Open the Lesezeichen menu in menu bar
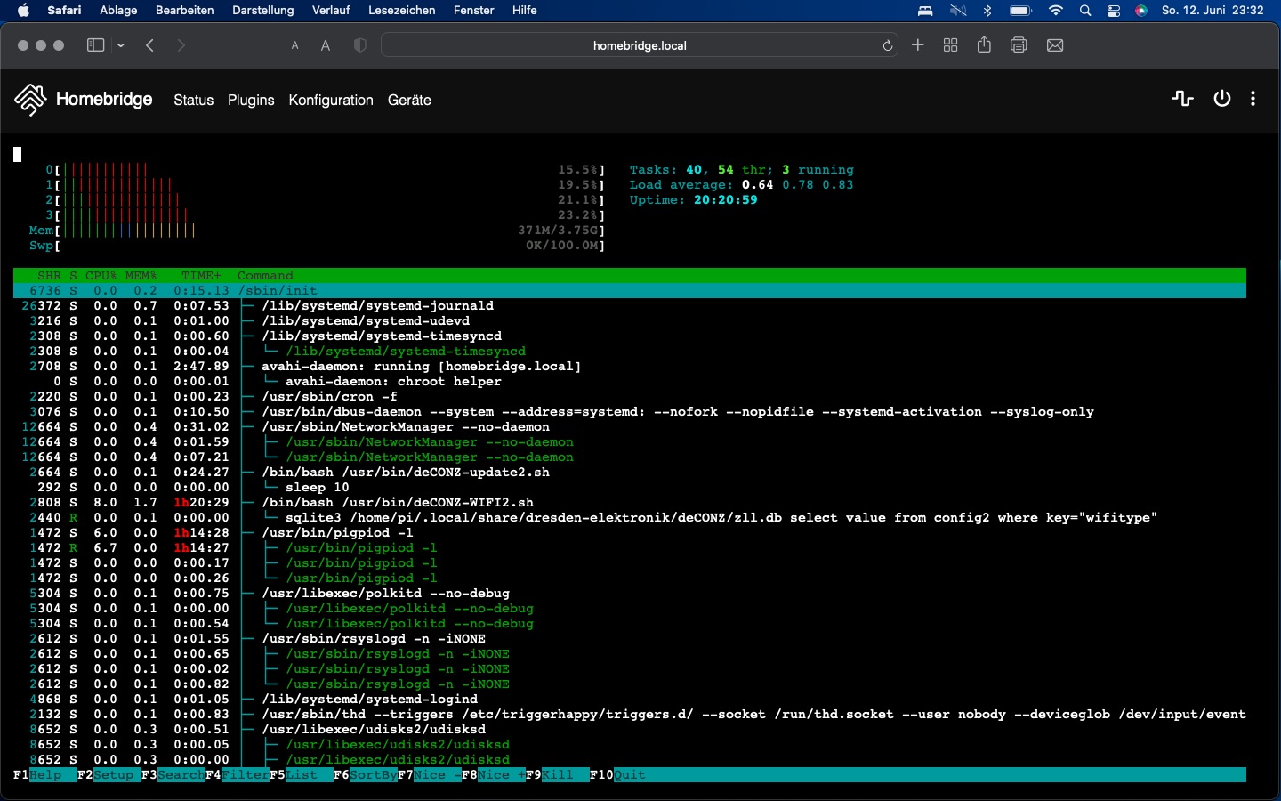Viewport: 1281px width, 801px height. pos(401,10)
